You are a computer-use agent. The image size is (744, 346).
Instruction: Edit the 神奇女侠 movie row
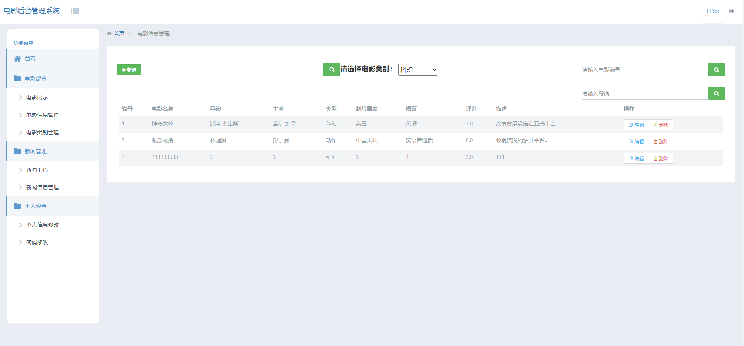pyautogui.click(x=636, y=125)
